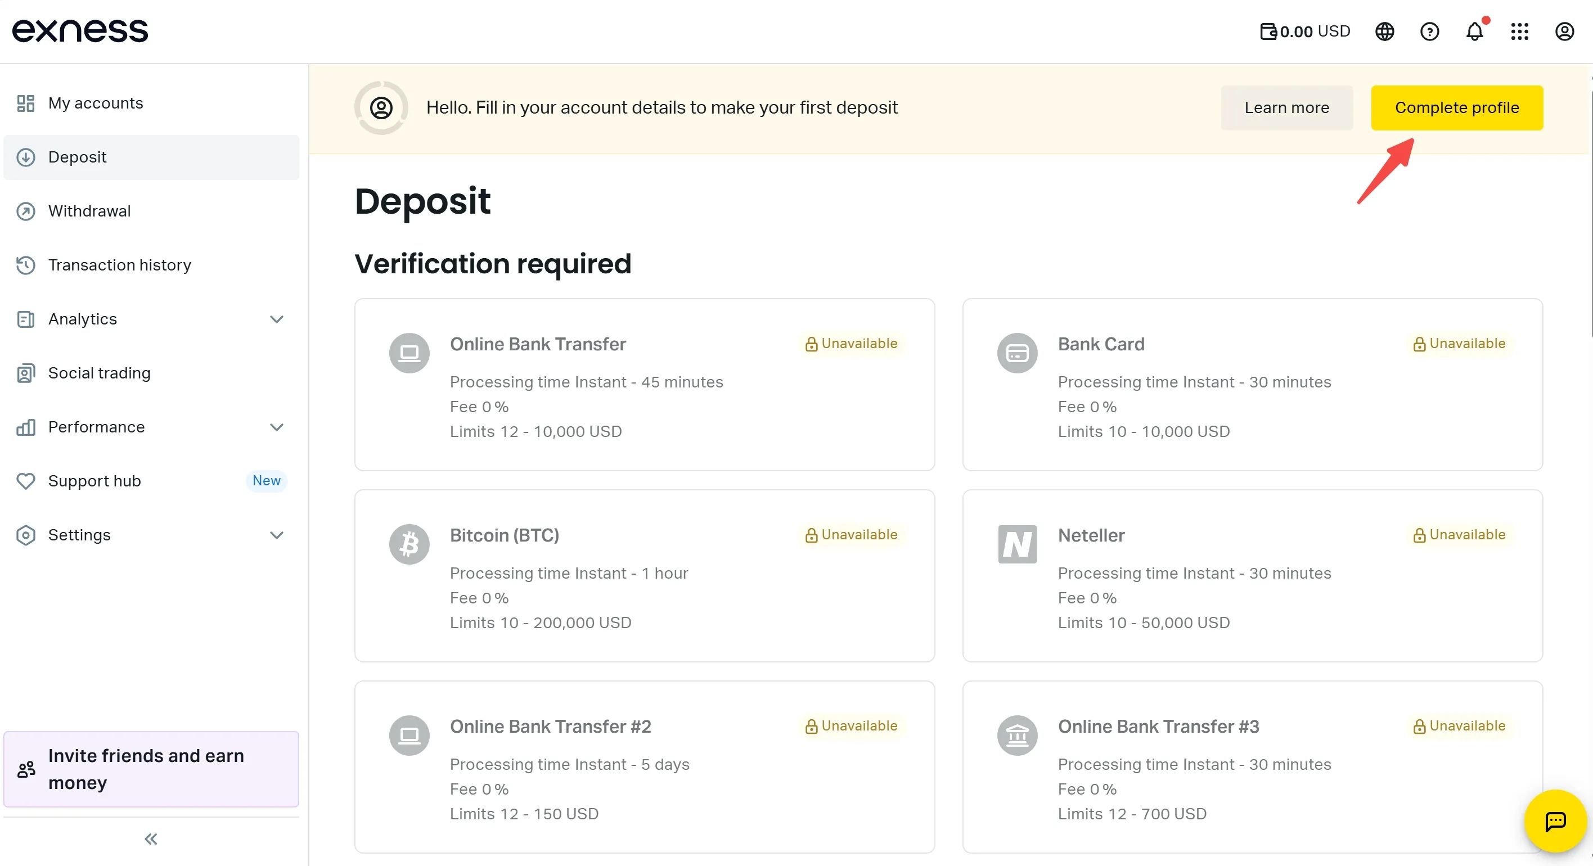This screenshot has height=866, width=1593.
Task: Click the Withdrawal arrow icon
Action: pyautogui.click(x=25, y=211)
